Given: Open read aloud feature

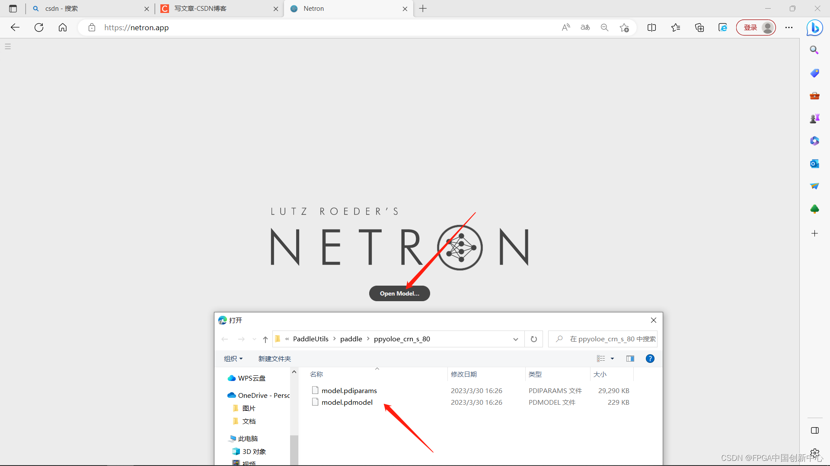Looking at the screenshot, I should pyautogui.click(x=566, y=28).
